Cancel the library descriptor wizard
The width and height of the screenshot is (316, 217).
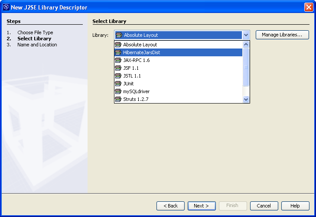[264, 206]
